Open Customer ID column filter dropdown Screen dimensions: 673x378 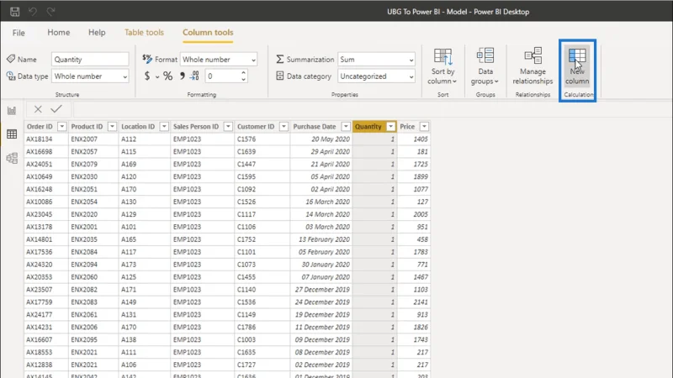(284, 127)
